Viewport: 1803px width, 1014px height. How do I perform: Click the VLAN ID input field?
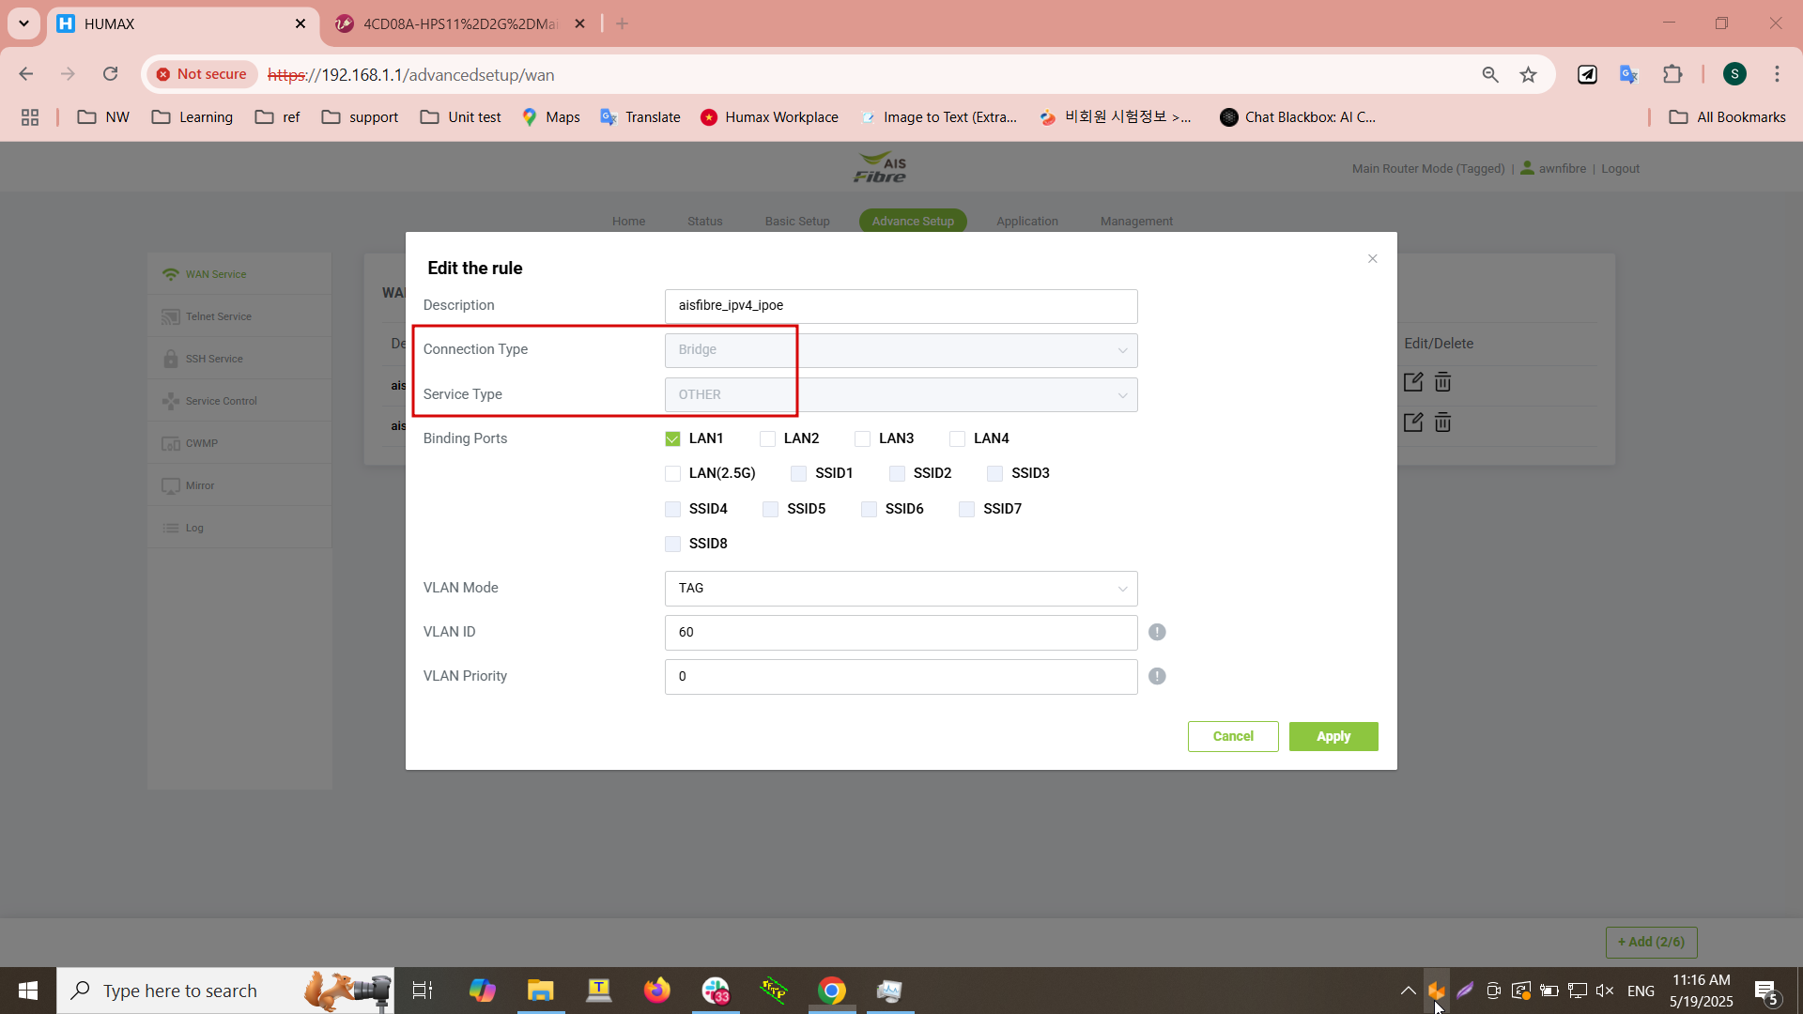coord(901,633)
